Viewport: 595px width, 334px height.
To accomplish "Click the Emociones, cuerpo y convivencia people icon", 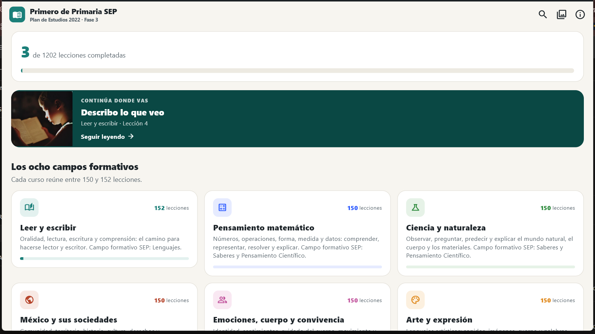I will (x=222, y=300).
